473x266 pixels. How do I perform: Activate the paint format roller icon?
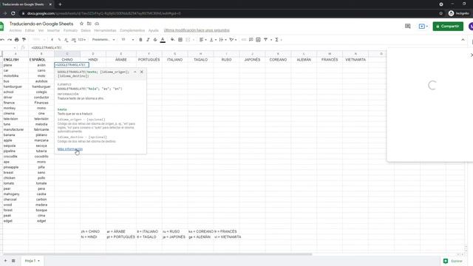[x=24, y=40]
